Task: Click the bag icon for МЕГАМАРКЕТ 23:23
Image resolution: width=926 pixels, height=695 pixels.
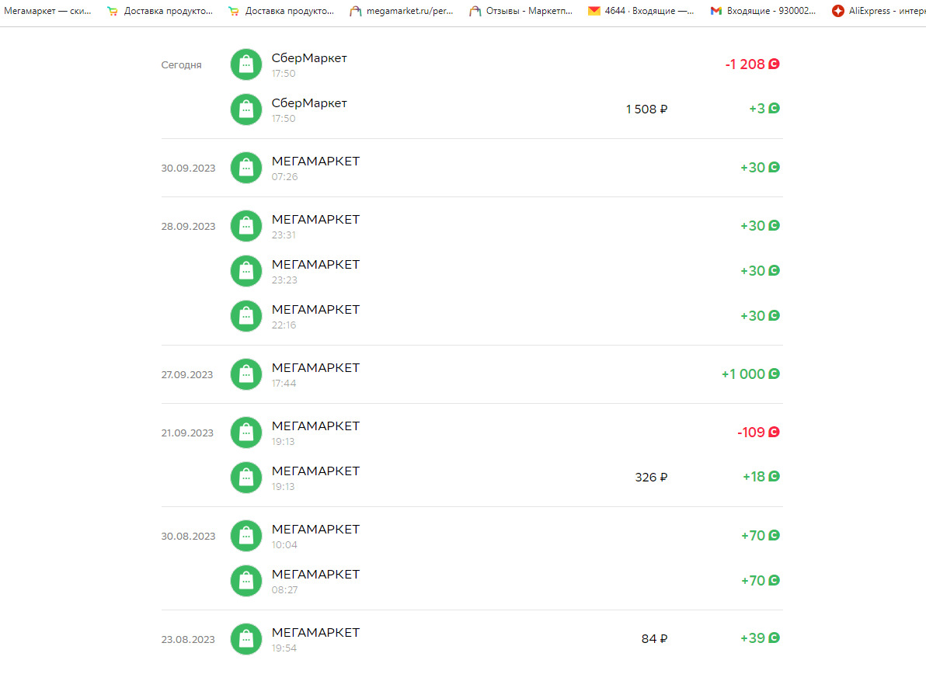Action: (x=246, y=271)
